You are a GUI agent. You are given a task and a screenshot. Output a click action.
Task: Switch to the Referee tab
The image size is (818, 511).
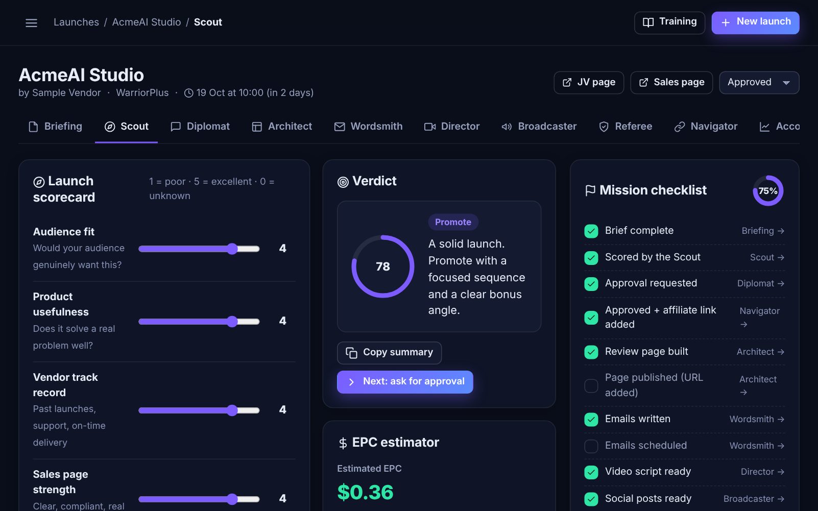pyautogui.click(x=625, y=127)
